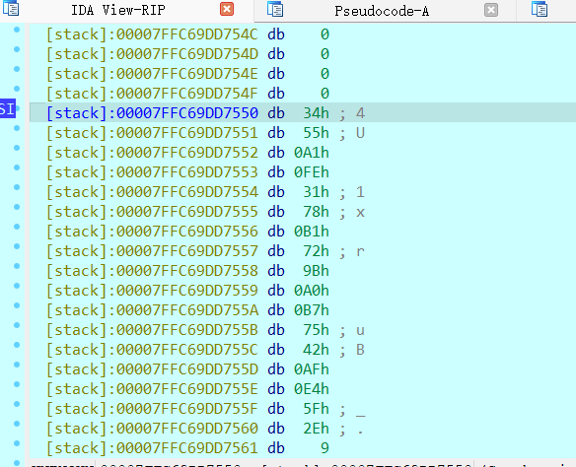Screen dimensions: 576x467
Task: Click the third tab's view icon
Action: [x=540, y=9]
